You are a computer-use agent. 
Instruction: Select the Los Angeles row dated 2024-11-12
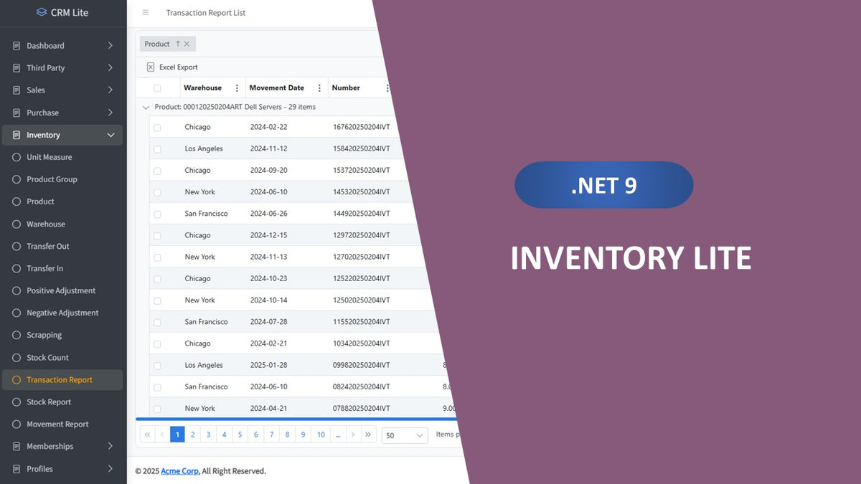157,148
